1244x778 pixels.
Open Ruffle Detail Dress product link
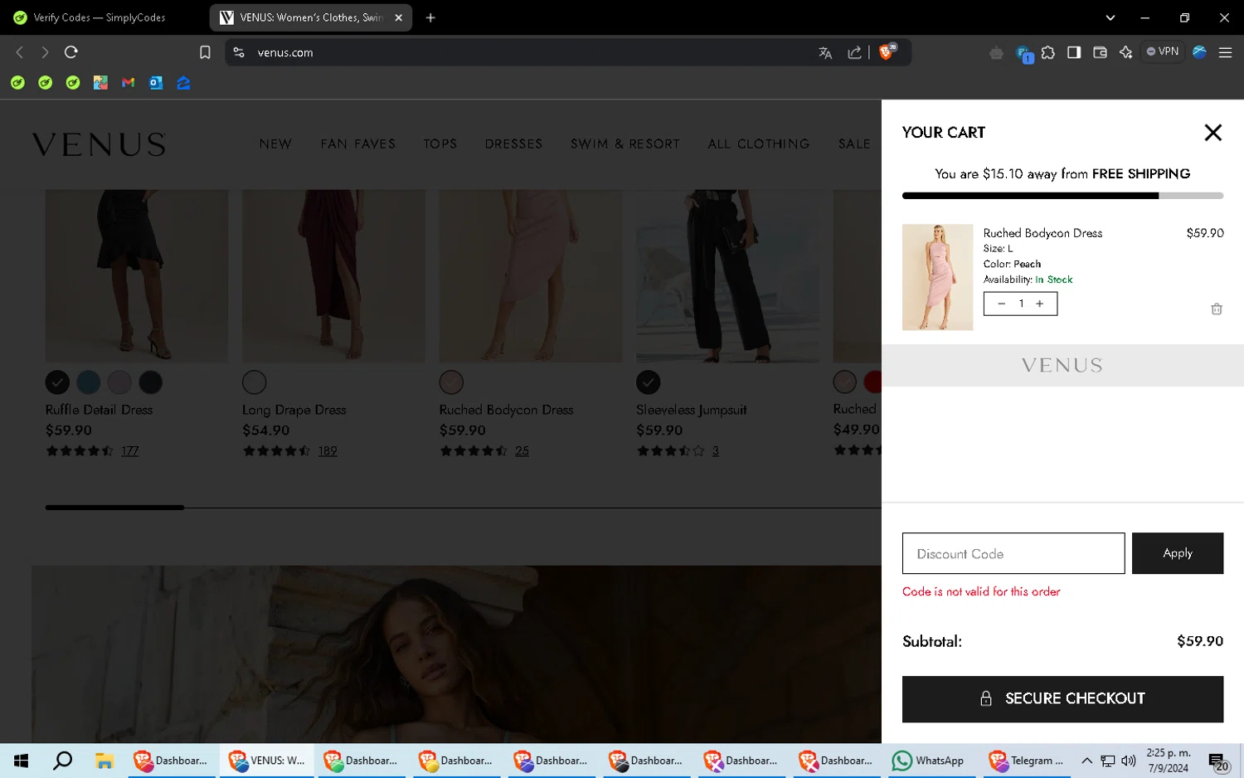99,410
